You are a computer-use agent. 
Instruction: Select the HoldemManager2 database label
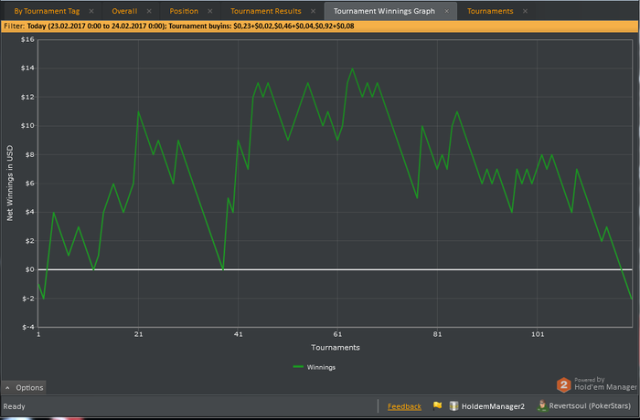click(x=493, y=406)
